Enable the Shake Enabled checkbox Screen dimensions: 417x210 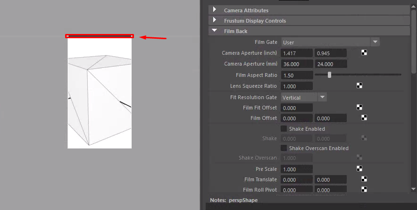(284, 129)
